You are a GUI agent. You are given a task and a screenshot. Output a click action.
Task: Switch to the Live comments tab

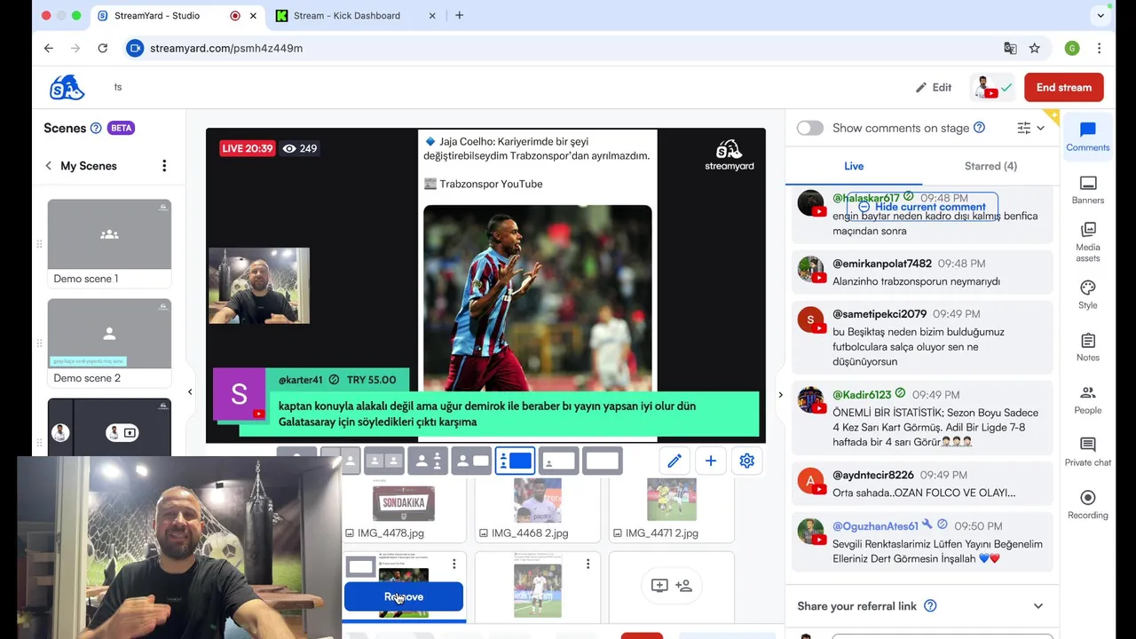point(854,166)
